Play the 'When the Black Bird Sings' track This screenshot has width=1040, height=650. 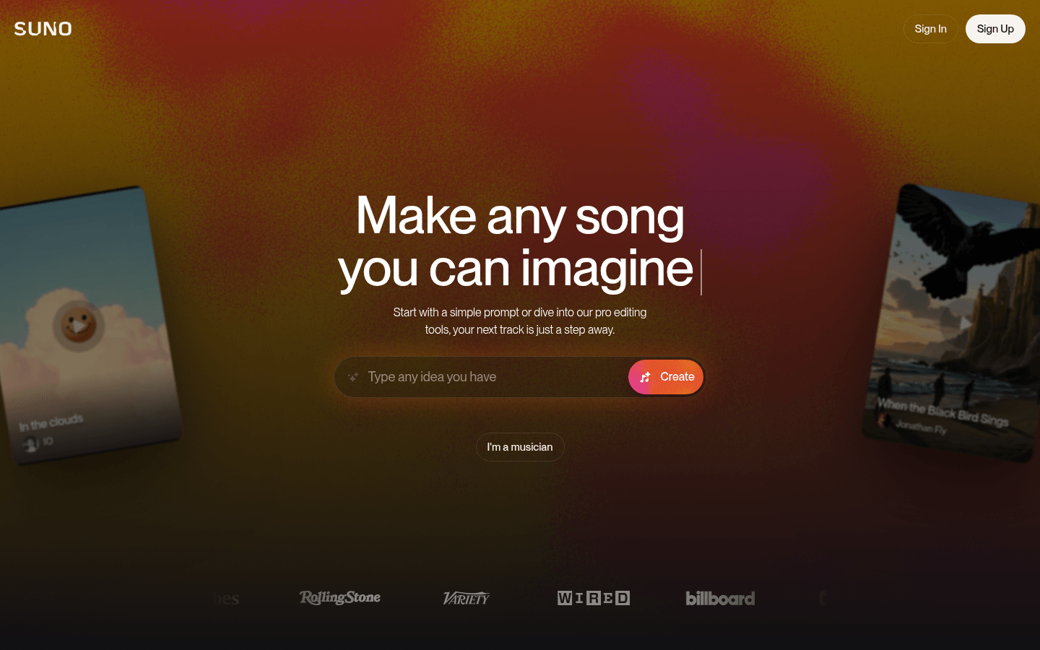click(x=966, y=323)
